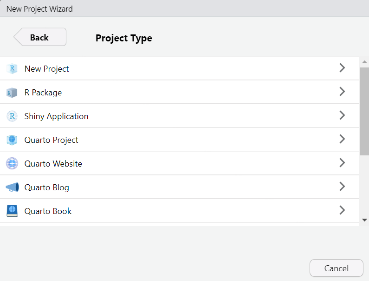Expand the Quarto Blog chevron arrow
Image resolution: width=369 pixels, height=281 pixels.
(342, 187)
